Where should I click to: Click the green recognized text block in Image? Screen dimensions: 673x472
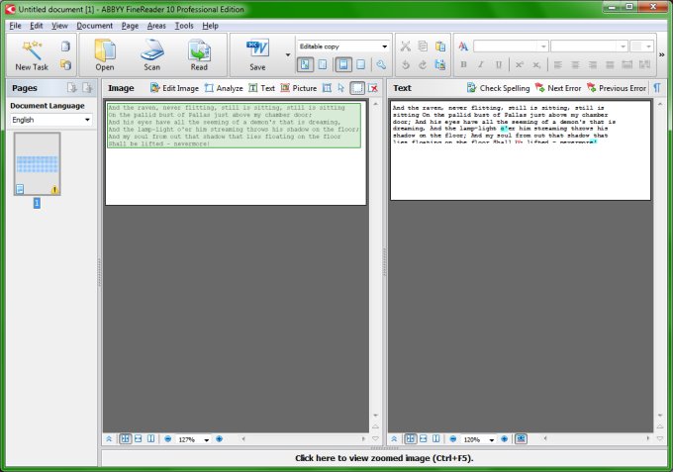pos(234,126)
